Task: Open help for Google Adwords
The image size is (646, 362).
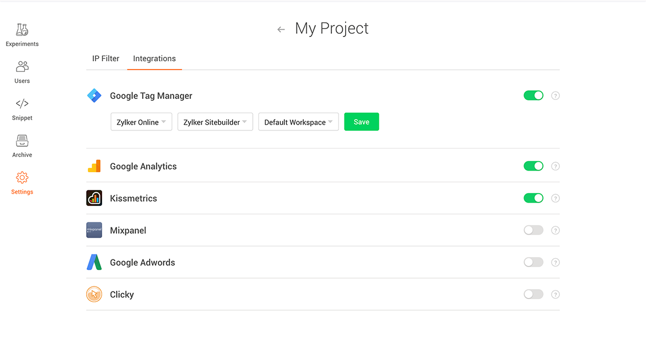Action: pyautogui.click(x=555, y=262)
